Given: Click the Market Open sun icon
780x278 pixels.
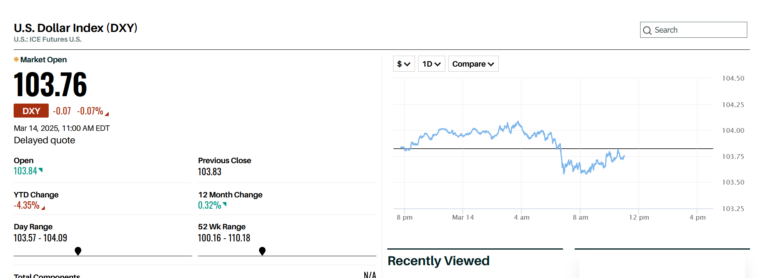Looking at the screenshot, I should coord(16,60).
